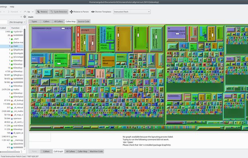Select the strcmp2 treemap block
Image resolution: width=248 pixels, height=158 pixels.
[x=88, y=31]
